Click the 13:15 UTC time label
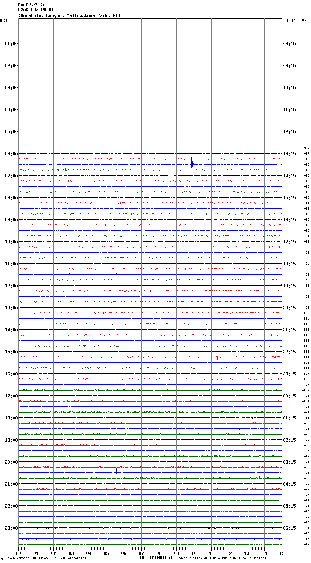The image size is (311, 563). (x=289, y=153)
